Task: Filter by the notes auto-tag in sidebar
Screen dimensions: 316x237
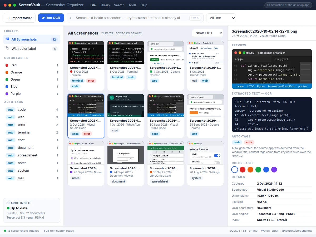Action: pos(32,163)
